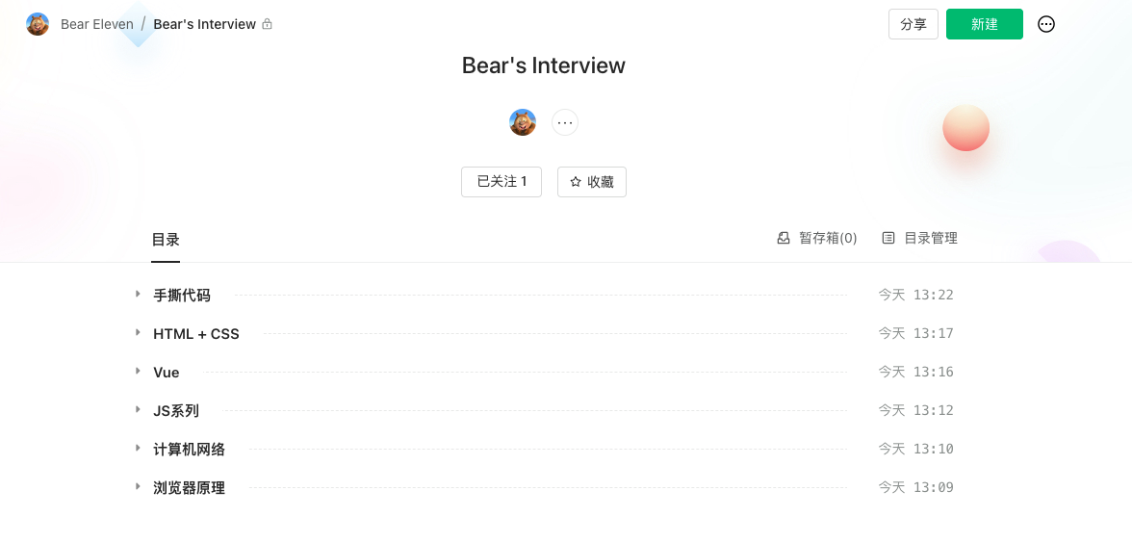The image size is (1132, 543).
Task: Open the 计算机网络 catalog entry
Action: (x=189, y=450)
